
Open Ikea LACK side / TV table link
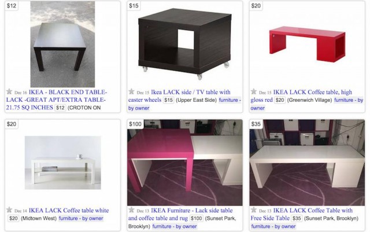click(179, 96)
